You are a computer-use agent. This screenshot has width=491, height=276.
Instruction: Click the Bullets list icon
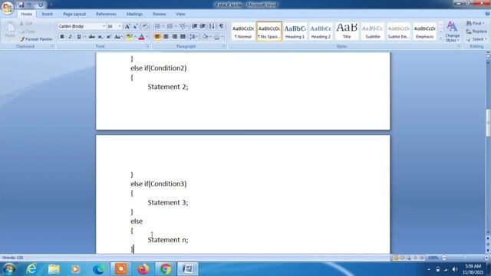pos(157,26)
